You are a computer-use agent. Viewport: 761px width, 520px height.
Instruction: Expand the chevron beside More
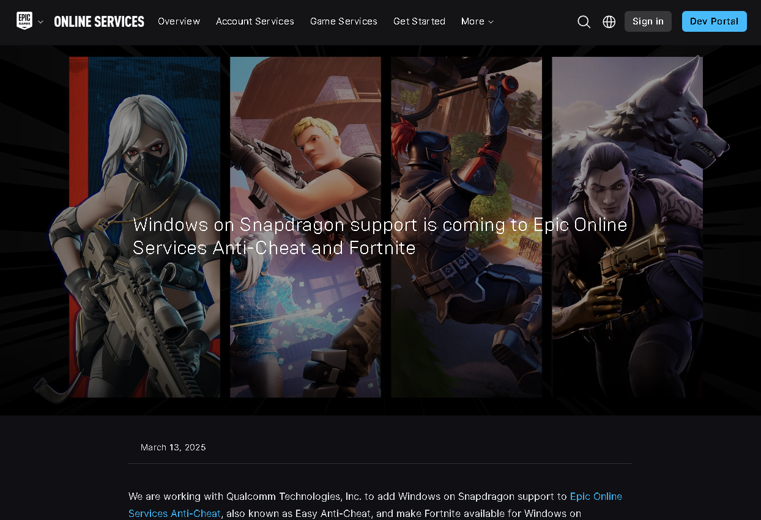point(490,22)
